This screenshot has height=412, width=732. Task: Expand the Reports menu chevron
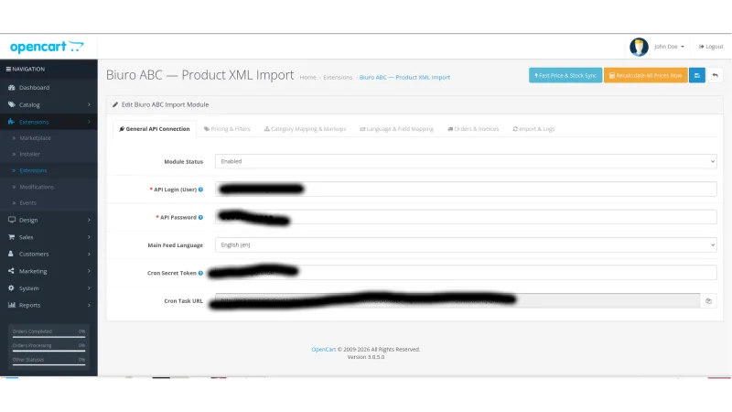(x=89, y=305)
